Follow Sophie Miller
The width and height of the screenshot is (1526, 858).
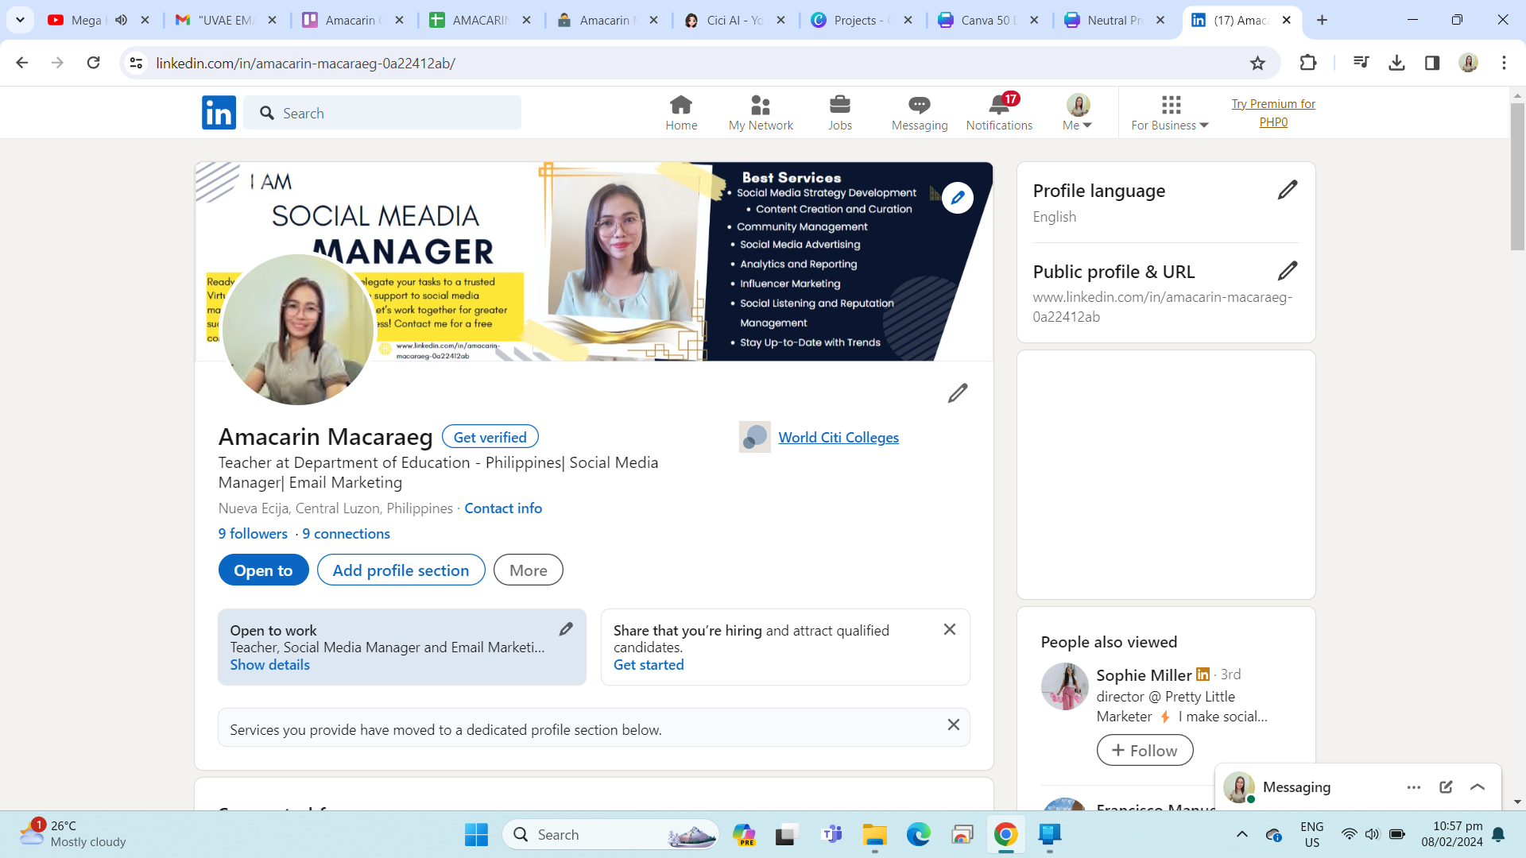tap(1144, 749)
